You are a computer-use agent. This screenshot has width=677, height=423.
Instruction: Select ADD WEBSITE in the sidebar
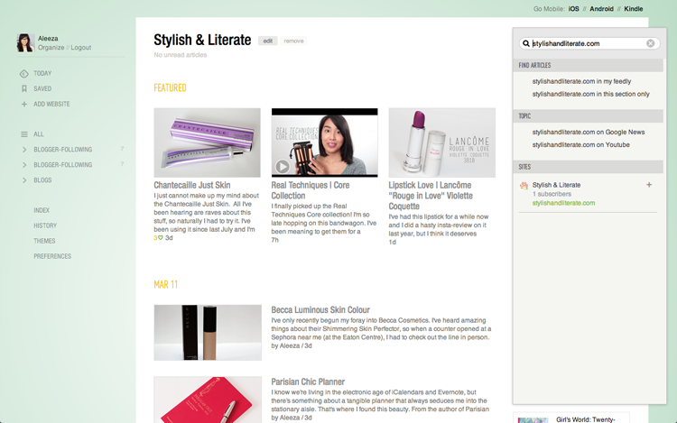(x=51, y=104)
